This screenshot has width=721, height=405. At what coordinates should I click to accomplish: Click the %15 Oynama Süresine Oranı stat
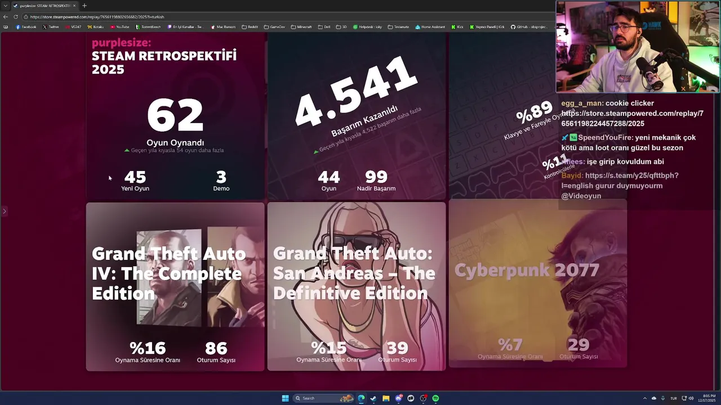(329, 353)
